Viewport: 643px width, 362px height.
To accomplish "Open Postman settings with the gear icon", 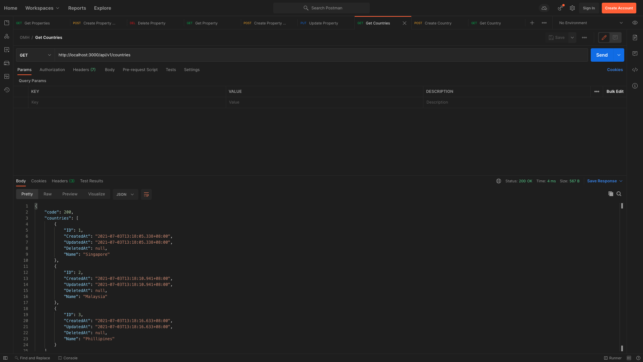I will coord(572,8).
